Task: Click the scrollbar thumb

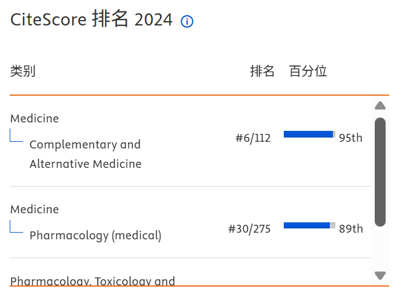Action: [x=380, y=171]
